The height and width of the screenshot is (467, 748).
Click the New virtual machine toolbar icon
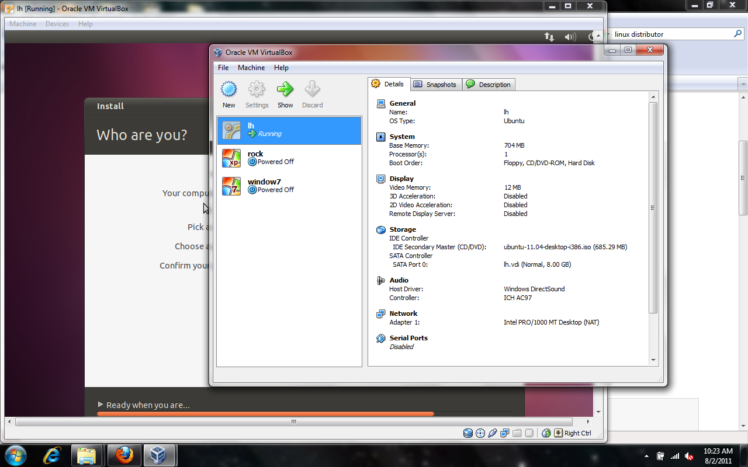click(228, 89)
